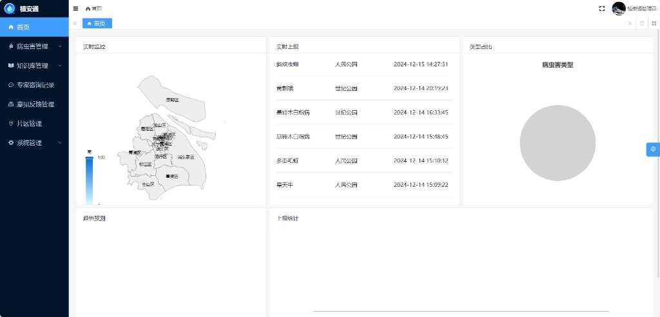Viewport: 660px width, 317px height.
Task: Click the 星天牛 report entry
Action: point(284,185)
